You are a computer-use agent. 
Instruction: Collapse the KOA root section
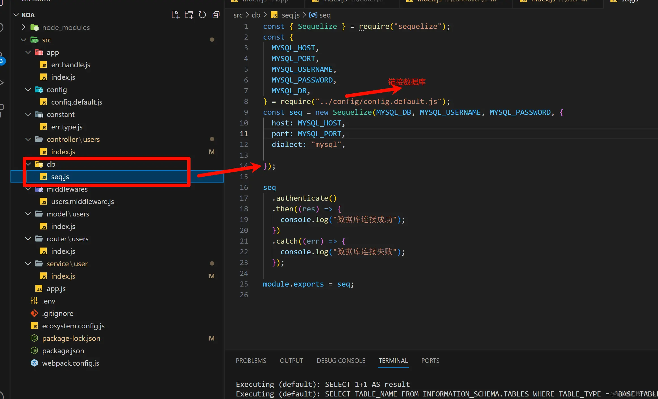click(16, 15)
